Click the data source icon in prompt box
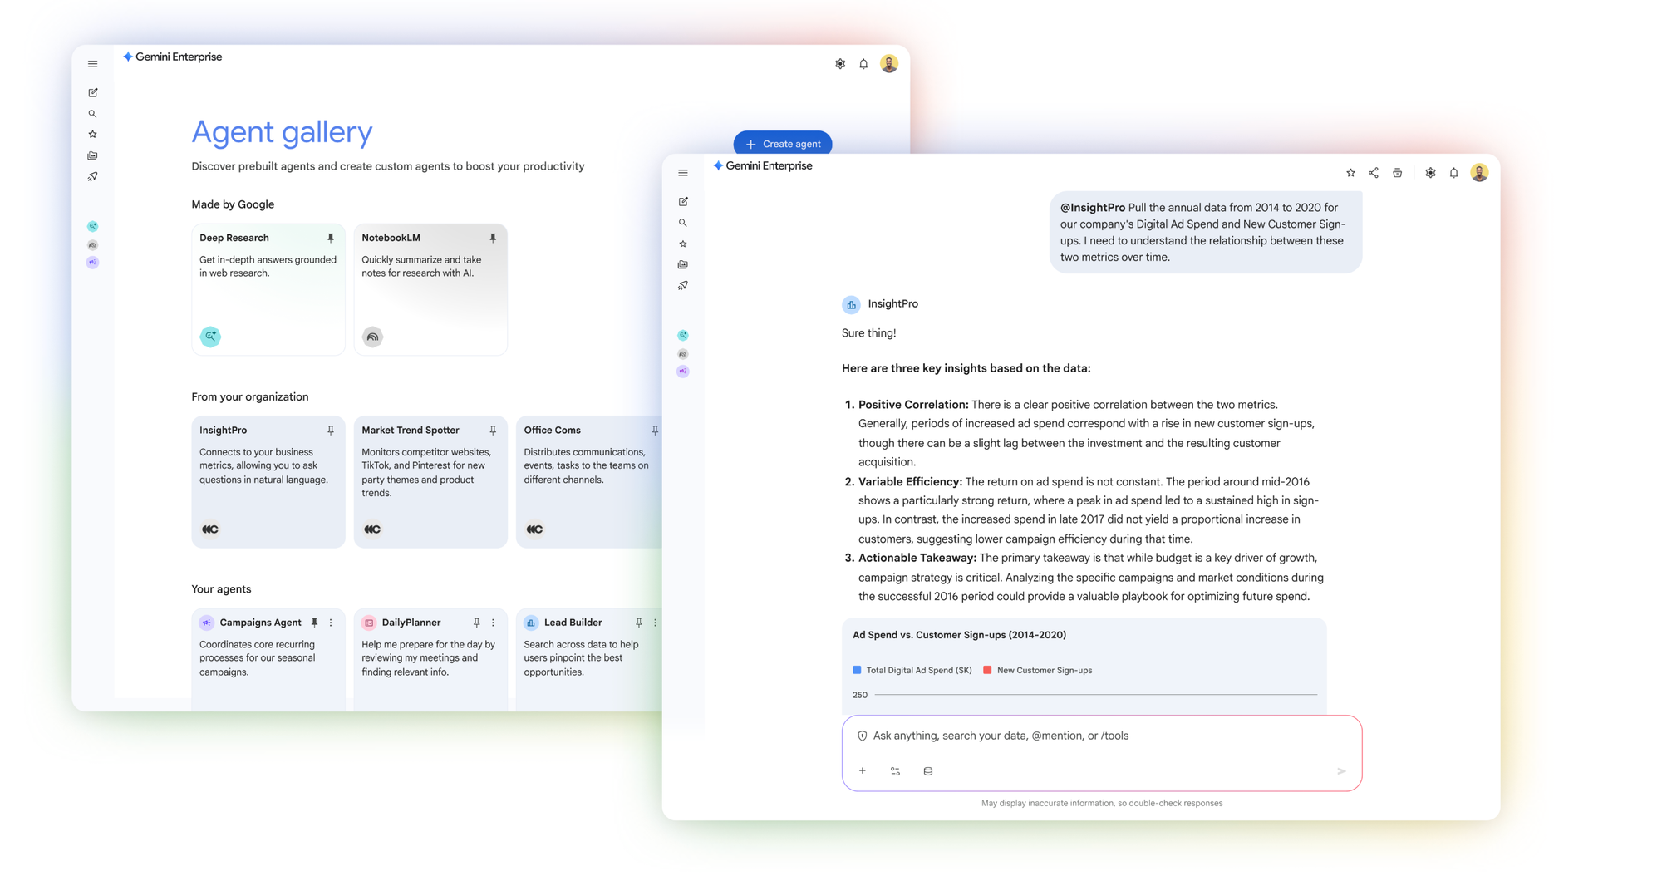 pos(928,771)
